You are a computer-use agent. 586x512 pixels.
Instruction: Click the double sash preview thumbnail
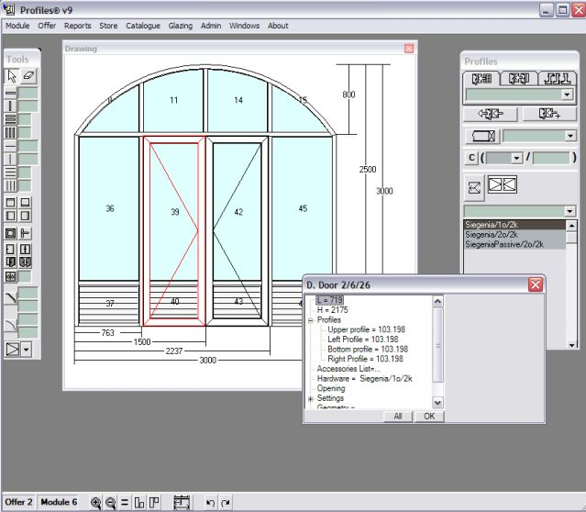click(x=503, y=184)
